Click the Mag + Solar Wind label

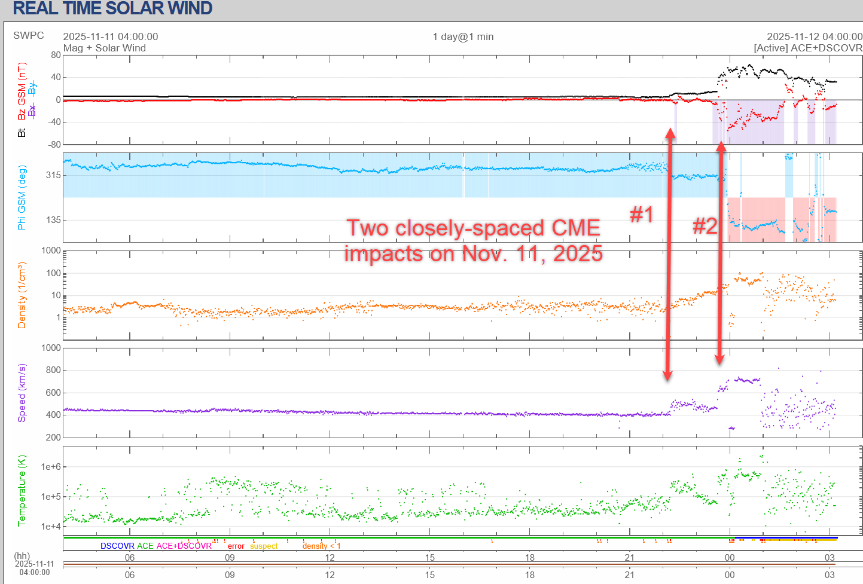pos(105,48)
